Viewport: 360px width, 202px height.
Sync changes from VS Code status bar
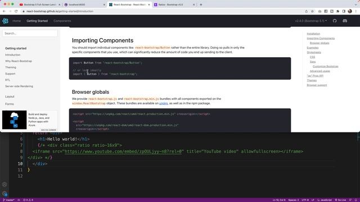click(19, 200)
